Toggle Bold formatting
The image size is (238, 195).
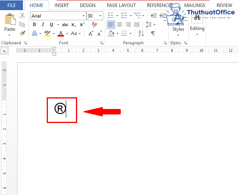tap(35, 25)
